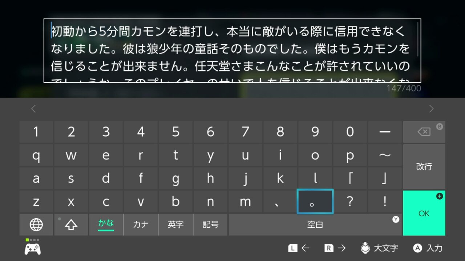
Task: Tap the long dash ー key
Action: 385,132
